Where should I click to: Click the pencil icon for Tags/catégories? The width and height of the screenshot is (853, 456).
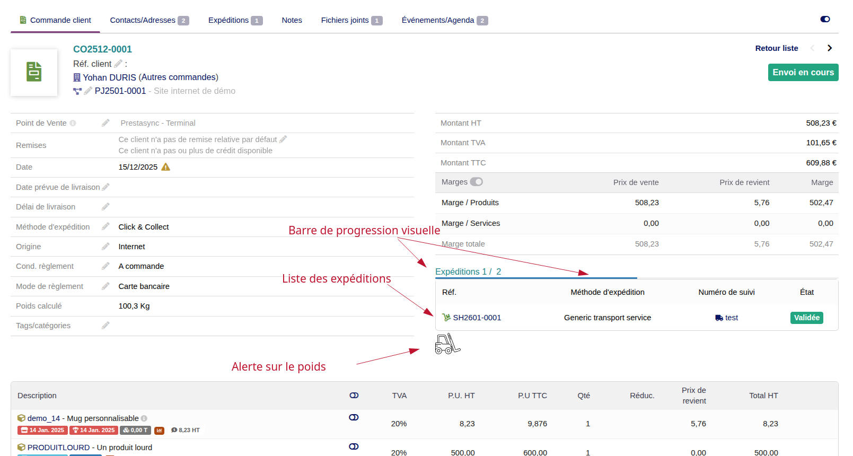[x=105, y=326]
